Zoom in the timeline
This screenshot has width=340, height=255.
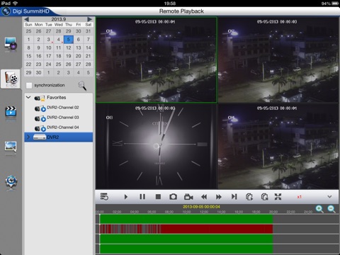(x=319, y=209)
